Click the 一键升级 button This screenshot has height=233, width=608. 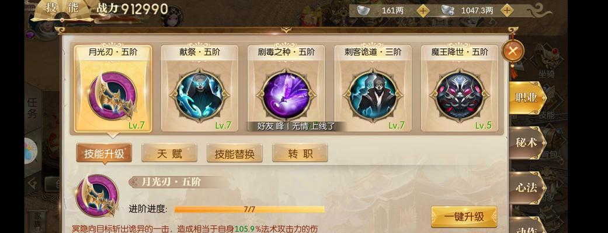click(464, 217)
